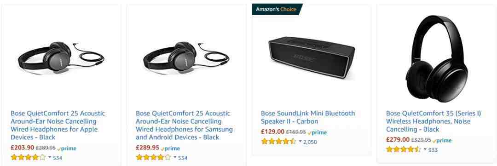View the 2,050 reviews for SoundLink Mini

pos(310,142)
